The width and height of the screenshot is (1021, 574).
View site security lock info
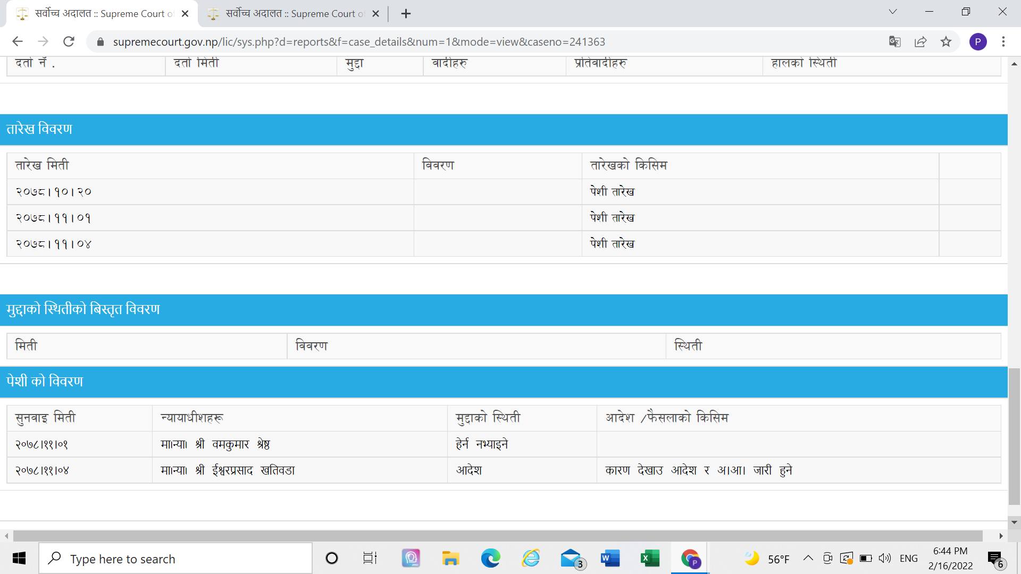(99, 42)
